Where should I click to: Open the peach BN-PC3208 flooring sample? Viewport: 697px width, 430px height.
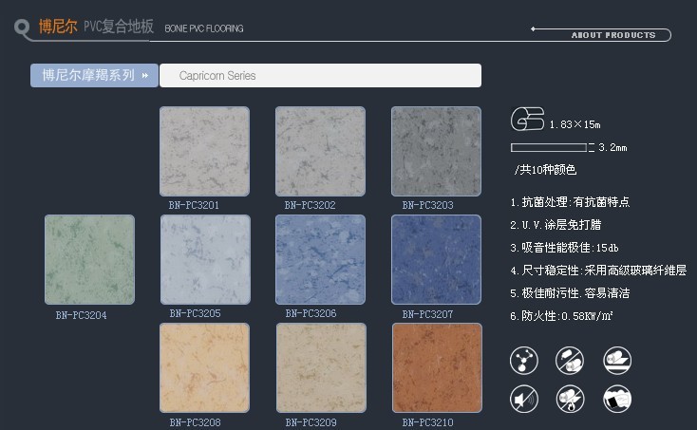(204, 367)
